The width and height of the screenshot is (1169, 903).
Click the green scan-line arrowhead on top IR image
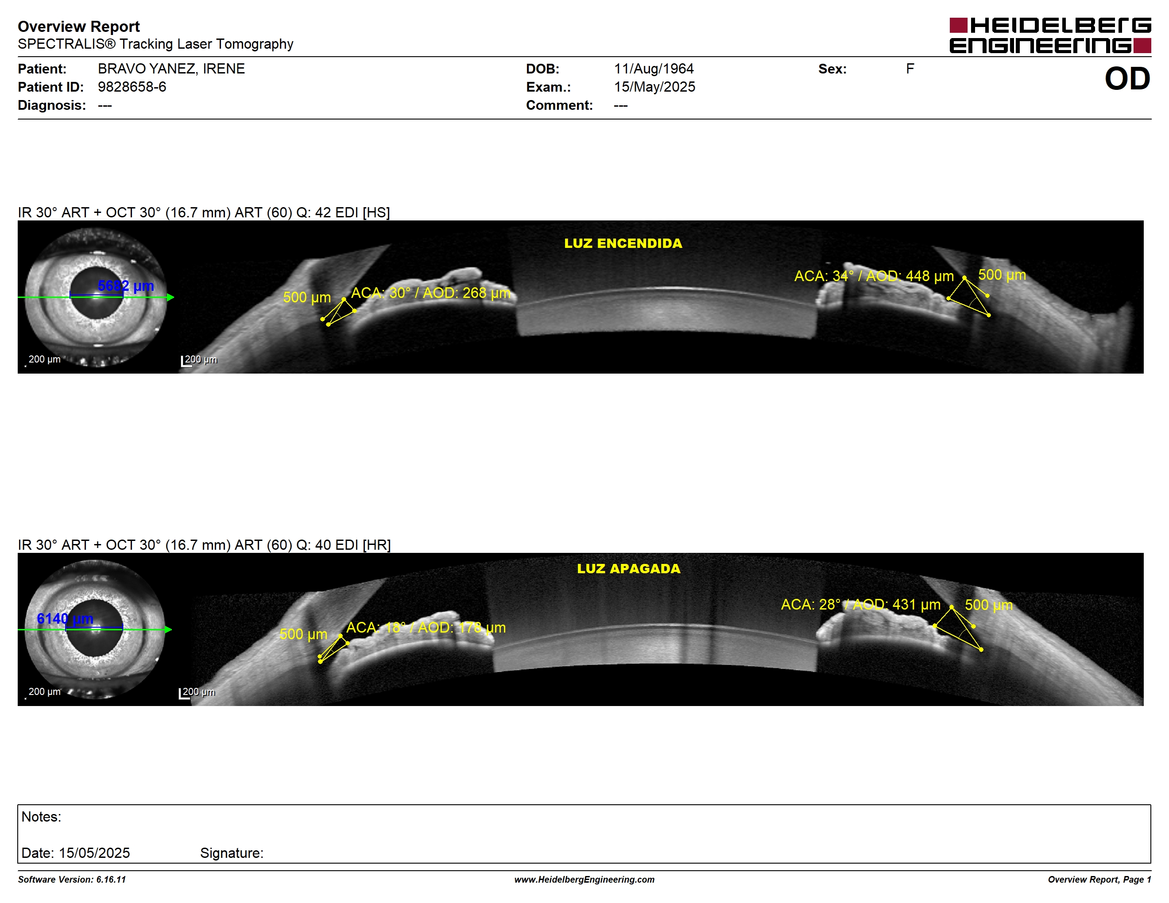170,297
